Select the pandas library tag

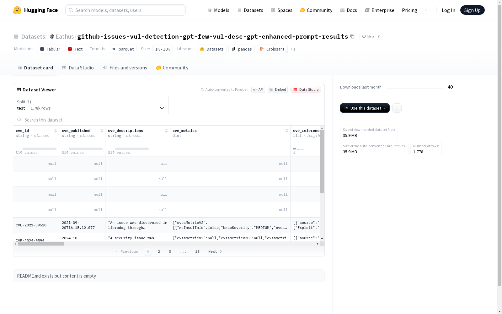tap(242, 49)
